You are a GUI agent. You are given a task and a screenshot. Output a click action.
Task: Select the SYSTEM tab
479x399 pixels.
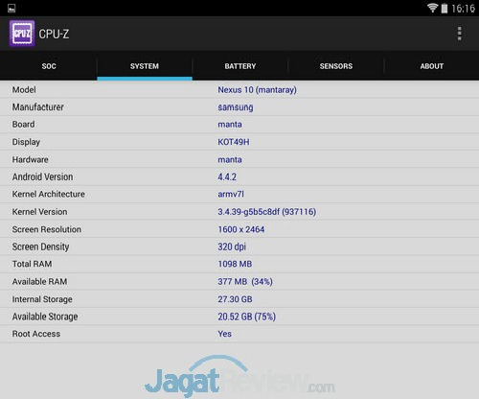(145, 66)
